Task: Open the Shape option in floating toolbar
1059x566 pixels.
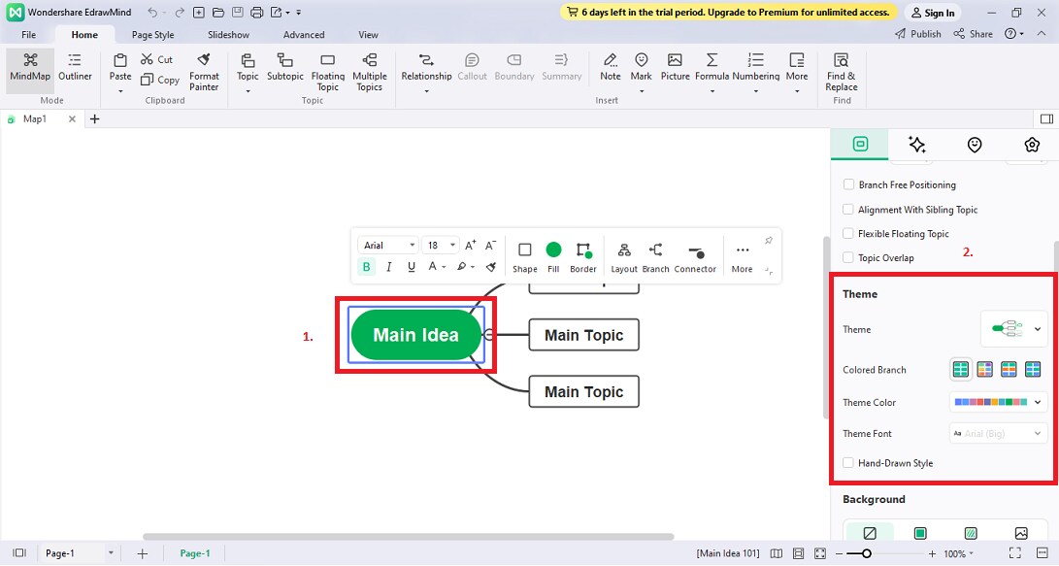Action: pyautogui.click(x=524, y=257)
